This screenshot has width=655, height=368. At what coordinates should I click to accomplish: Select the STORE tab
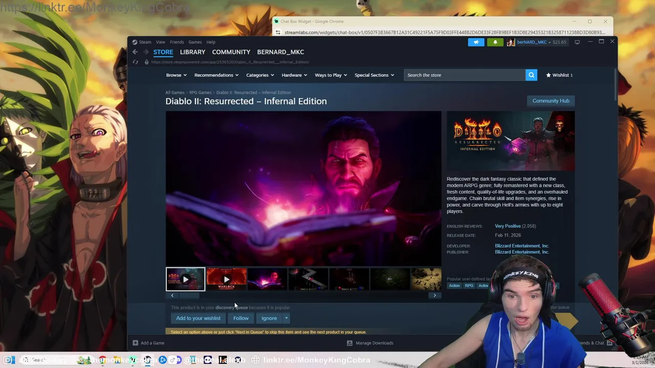coord(163,52)
